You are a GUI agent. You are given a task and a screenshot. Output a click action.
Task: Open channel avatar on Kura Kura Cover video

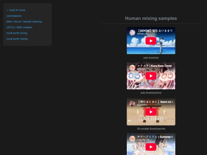(132, 68)
